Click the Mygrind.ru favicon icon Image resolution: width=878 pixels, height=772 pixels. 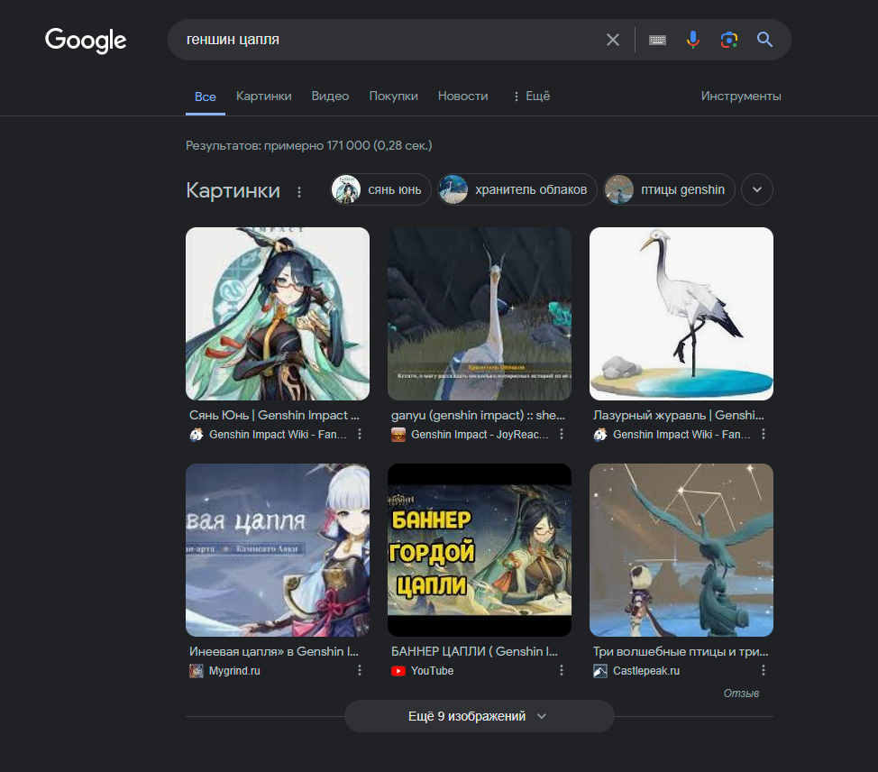(x=196, y=671)
